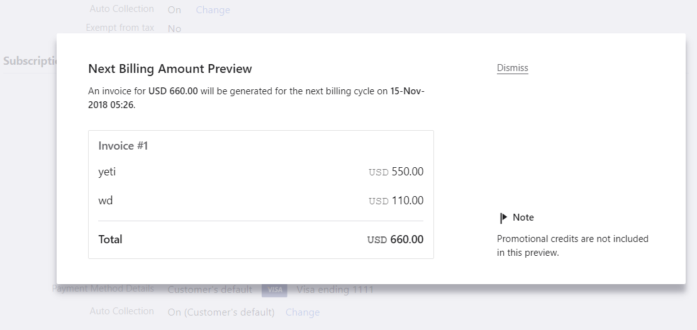Viewport: 697px width, 330px height.
Task: Dismiss the billing preview dialog
Action: point(512,68)
